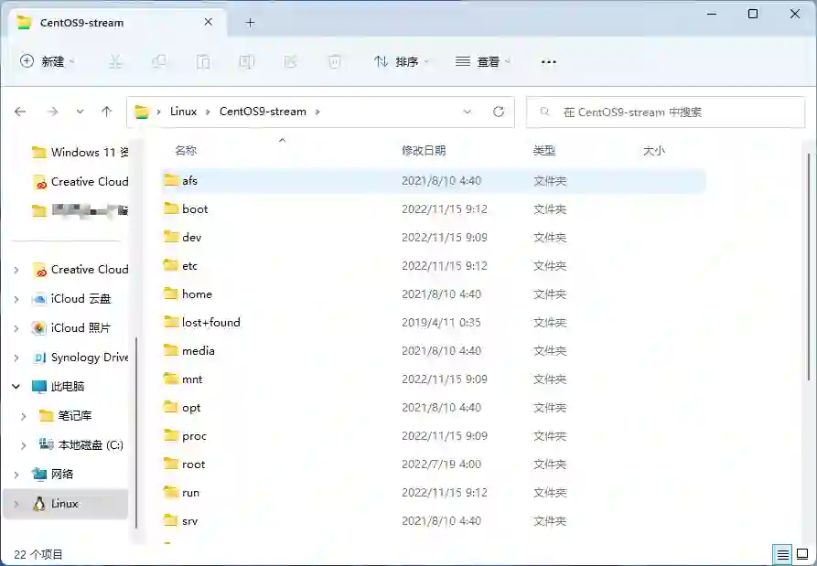Select the proc folder row
817x566 pixels.
tap(434, 436)
